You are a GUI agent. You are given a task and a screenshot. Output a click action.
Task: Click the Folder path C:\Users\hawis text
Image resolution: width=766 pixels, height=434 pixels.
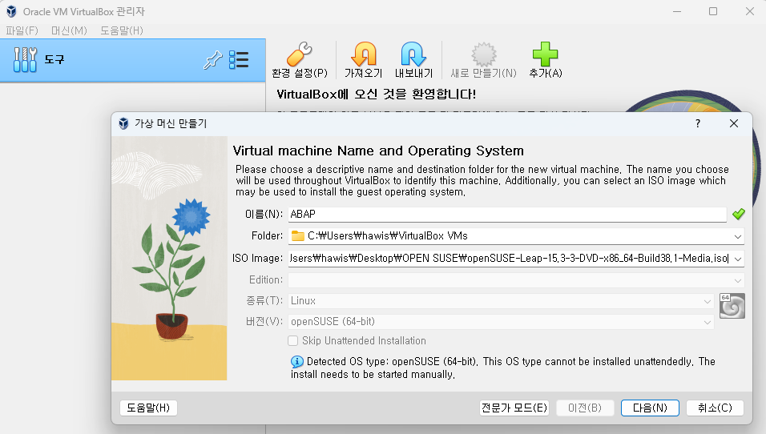(387, 235)
